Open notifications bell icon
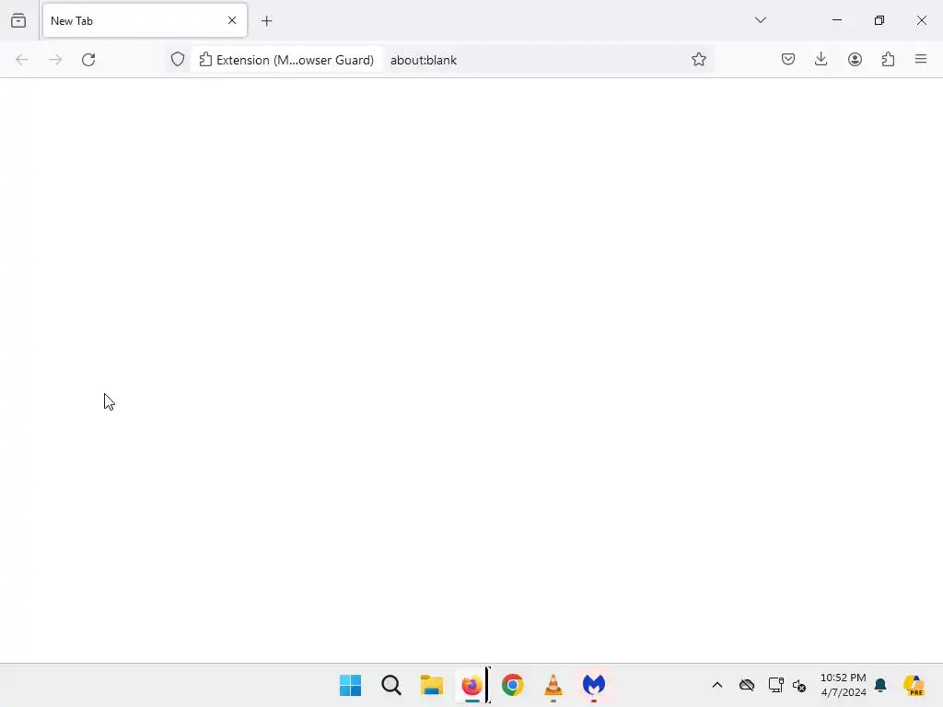 (x=880, y=685)
